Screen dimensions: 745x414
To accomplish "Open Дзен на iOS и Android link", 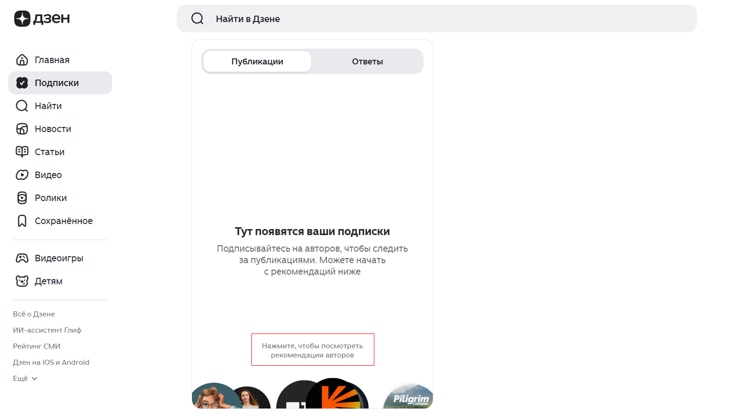I will click(x=51, y=362).
